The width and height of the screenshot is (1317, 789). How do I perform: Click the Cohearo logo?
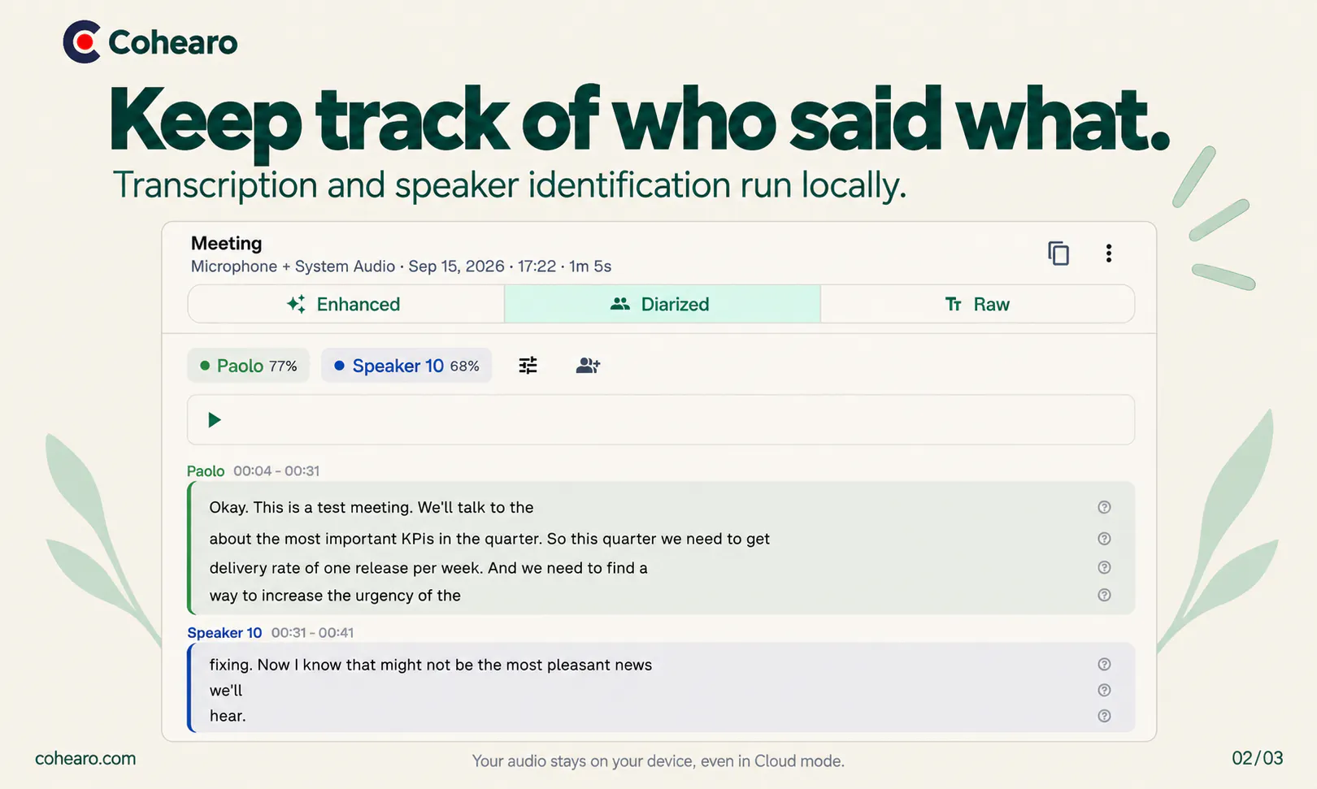150,42
